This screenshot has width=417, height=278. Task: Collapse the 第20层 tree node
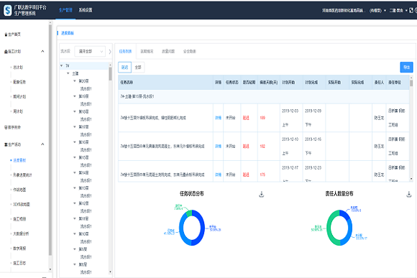point(75,81)
